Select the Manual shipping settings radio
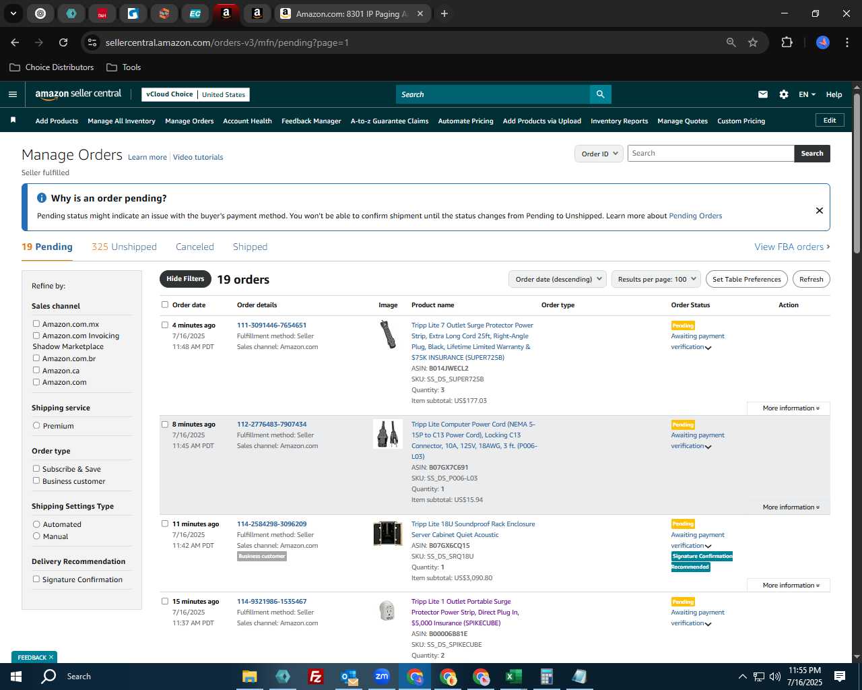862x690 pixels. coord(36,536)
